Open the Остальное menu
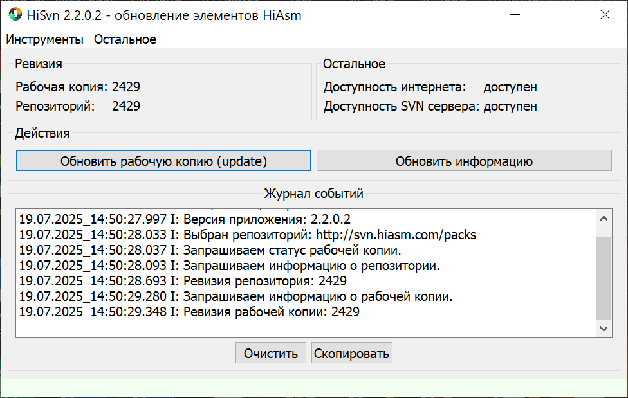This screenshot has width=628, height=398. (125, 39)
